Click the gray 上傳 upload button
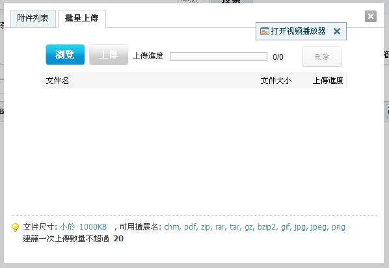The image size is (389, 268). (109, 55)
